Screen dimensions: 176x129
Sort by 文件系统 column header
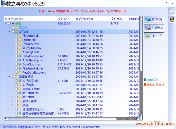pos(119,19)
